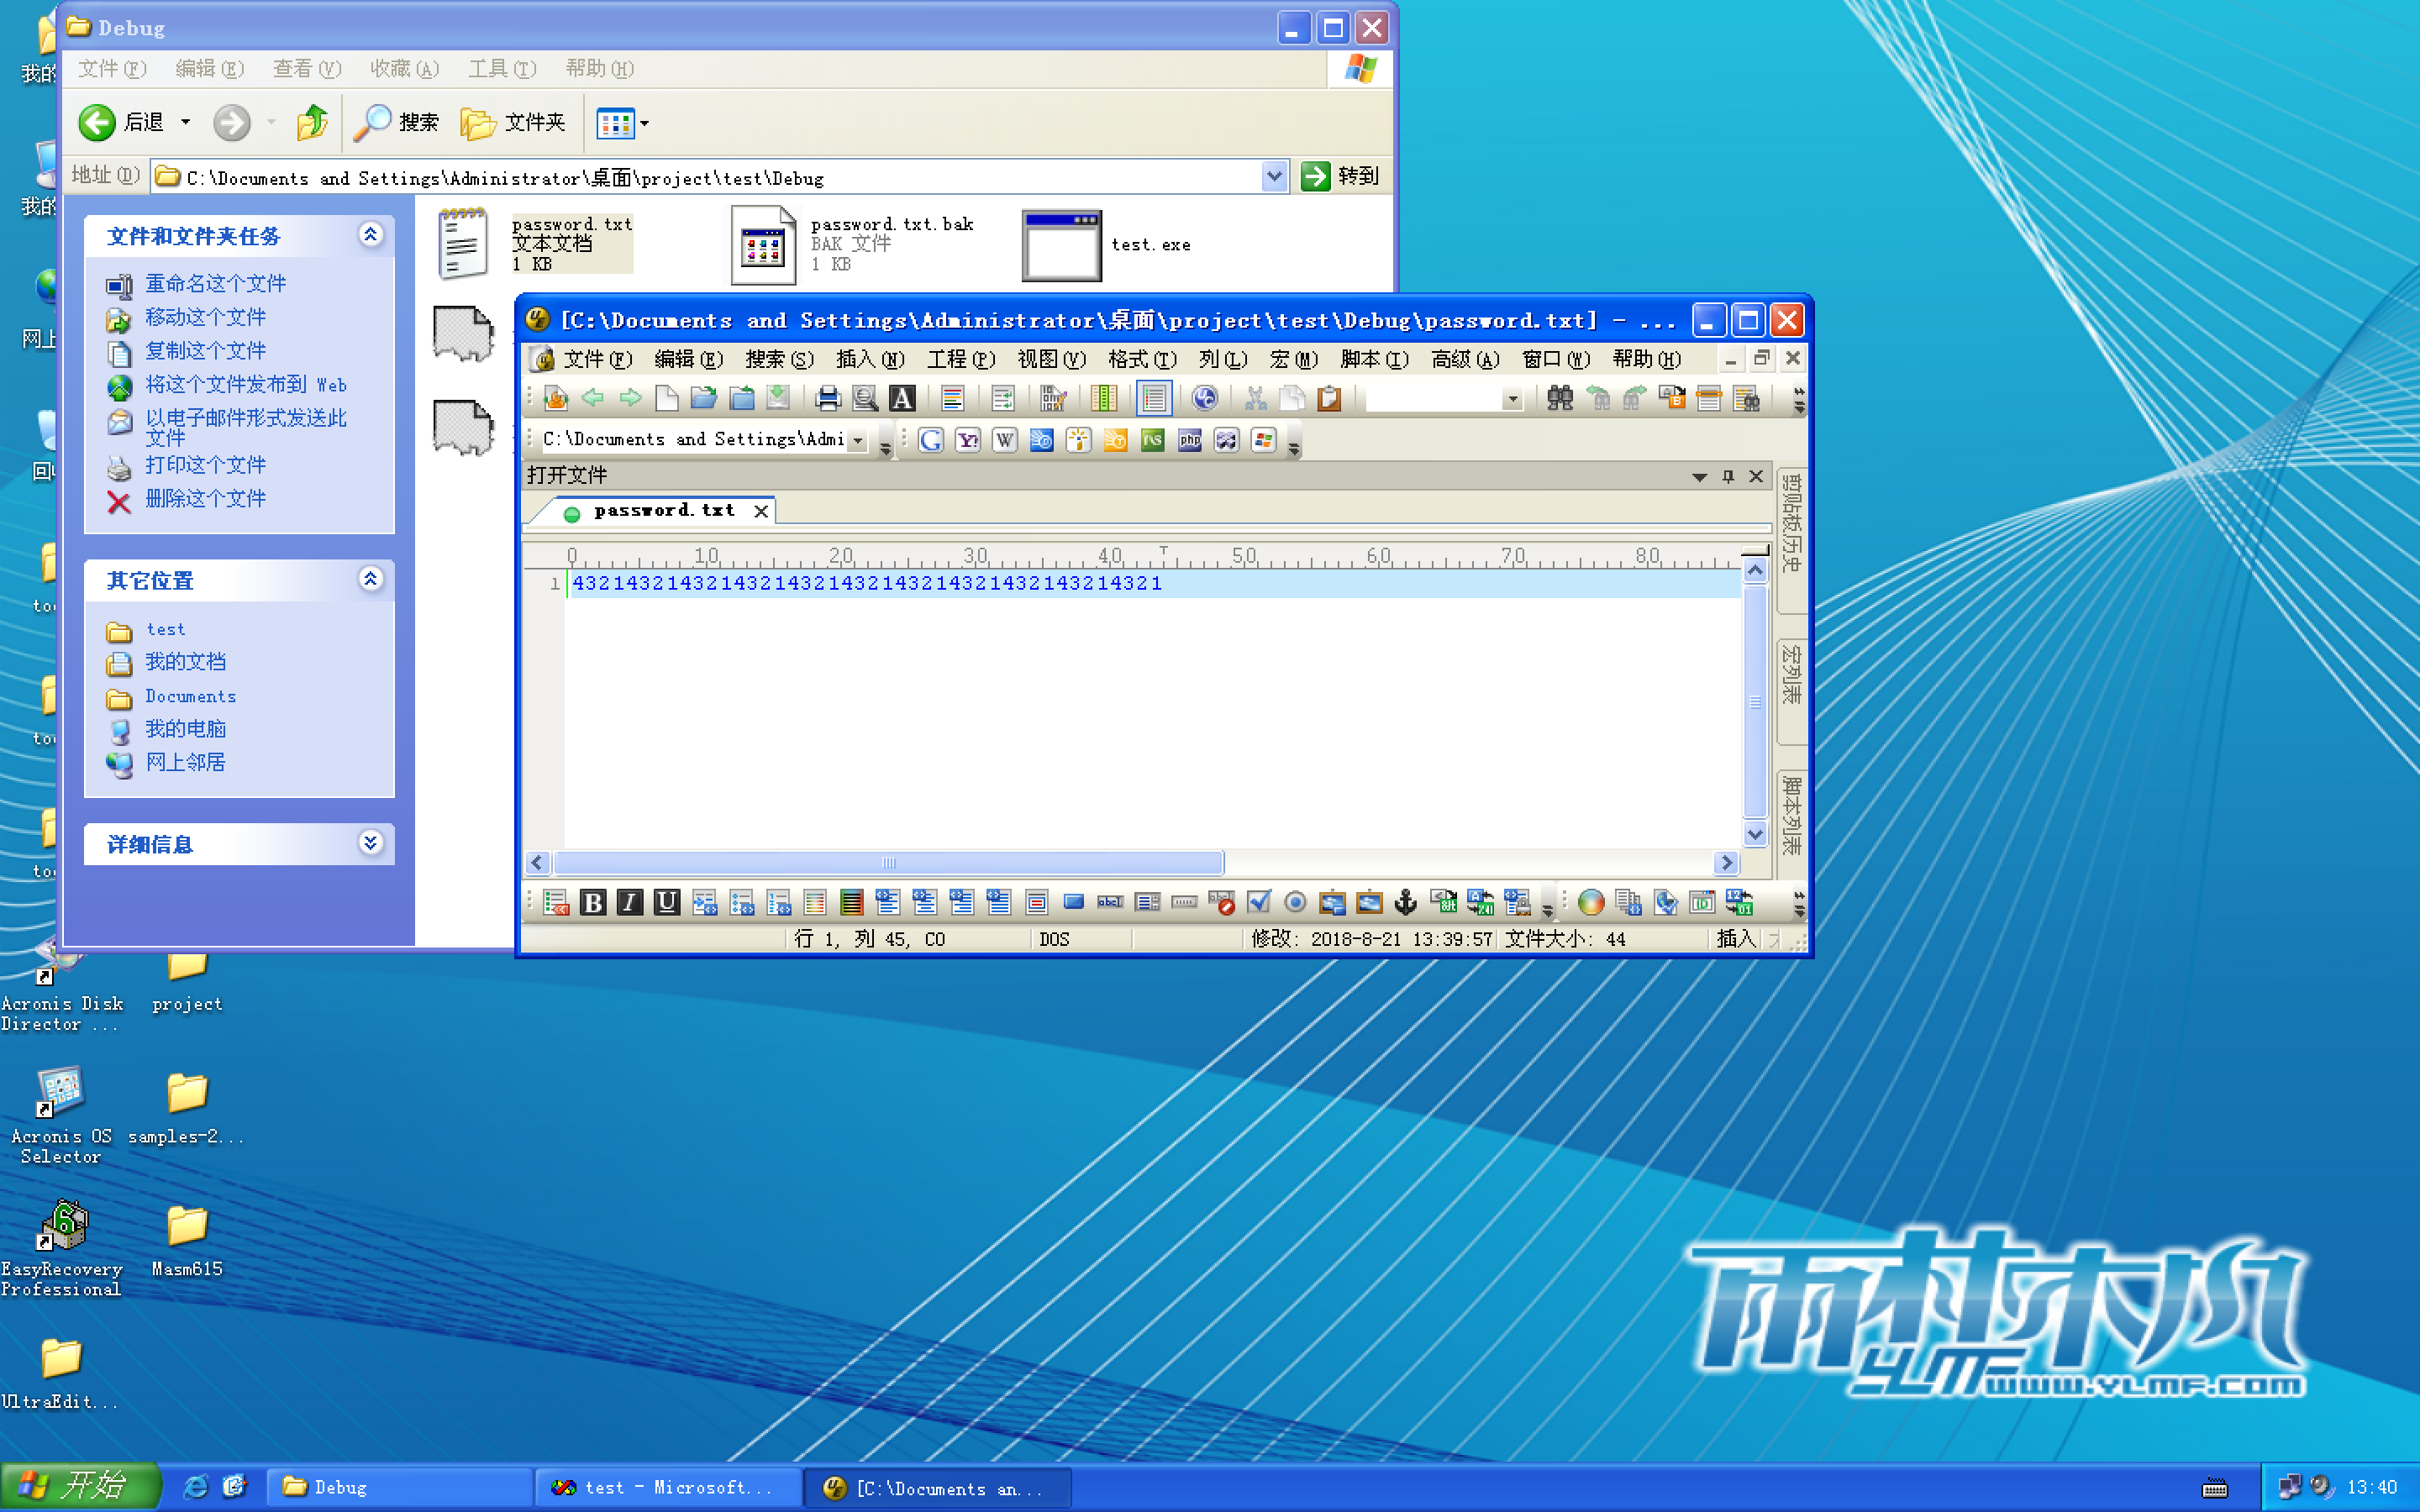Viewport: 2420px width, 1512px height.
Task: Collapse the 文件和文件夹任务 section
Action: coord(371,234)
